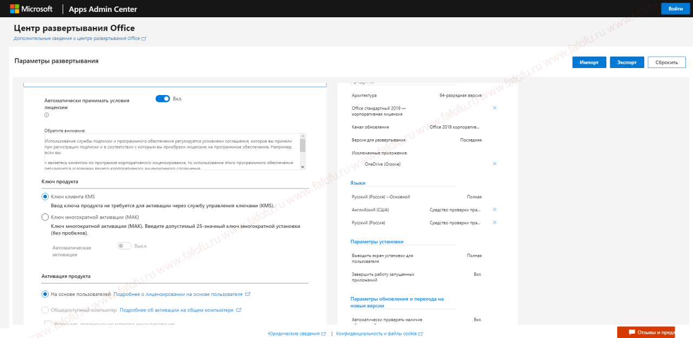
Task: Click the Языки section heading in summary
Action: point(358,183)
